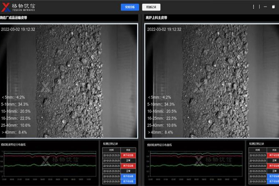Click the 时间 column header in right record table
Screen dimensions: 279x186
point(257,150)
